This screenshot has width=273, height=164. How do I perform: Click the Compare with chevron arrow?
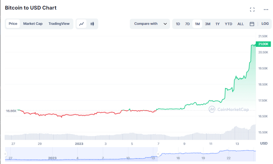[x=165, y=24]
